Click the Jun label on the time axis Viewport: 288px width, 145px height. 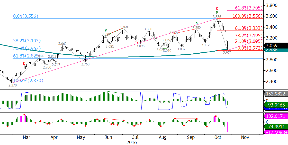[x=109, y=137]
